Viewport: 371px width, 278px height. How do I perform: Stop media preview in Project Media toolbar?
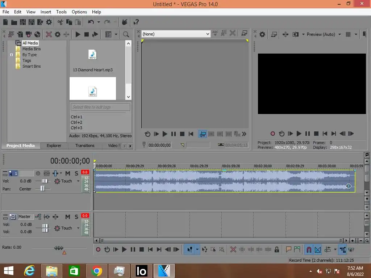pos(87,34)
